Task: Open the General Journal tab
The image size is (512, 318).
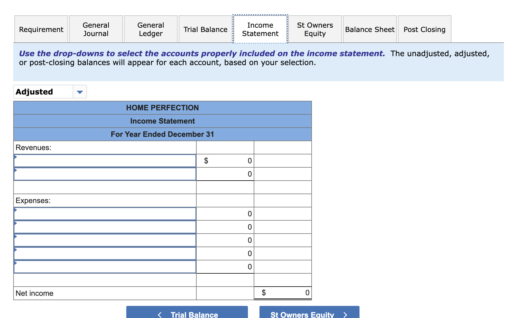Action: pos(96,29)
